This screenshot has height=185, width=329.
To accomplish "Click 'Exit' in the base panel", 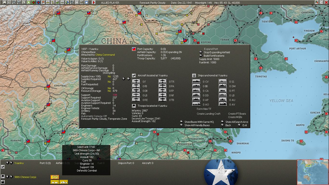I will pos(242,125).
